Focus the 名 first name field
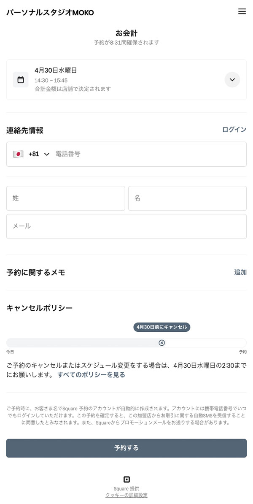 pos(187,198)
